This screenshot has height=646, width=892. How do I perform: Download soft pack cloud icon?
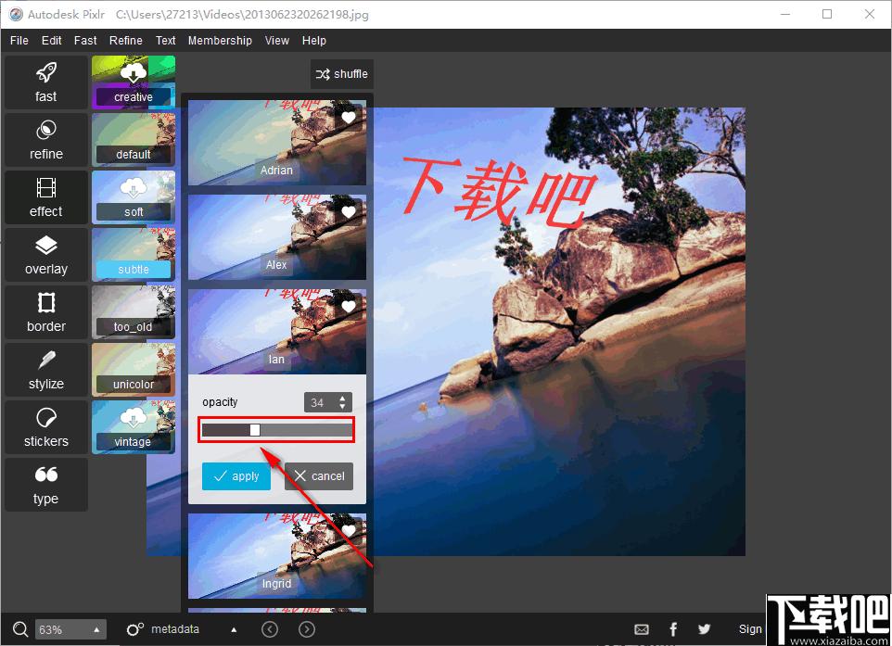(134, 187)
